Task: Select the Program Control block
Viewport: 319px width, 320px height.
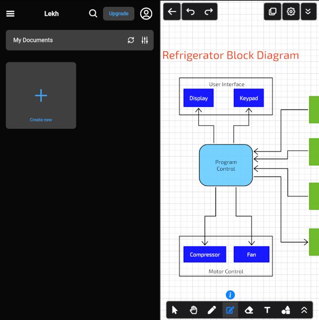Action: point(226,165)
